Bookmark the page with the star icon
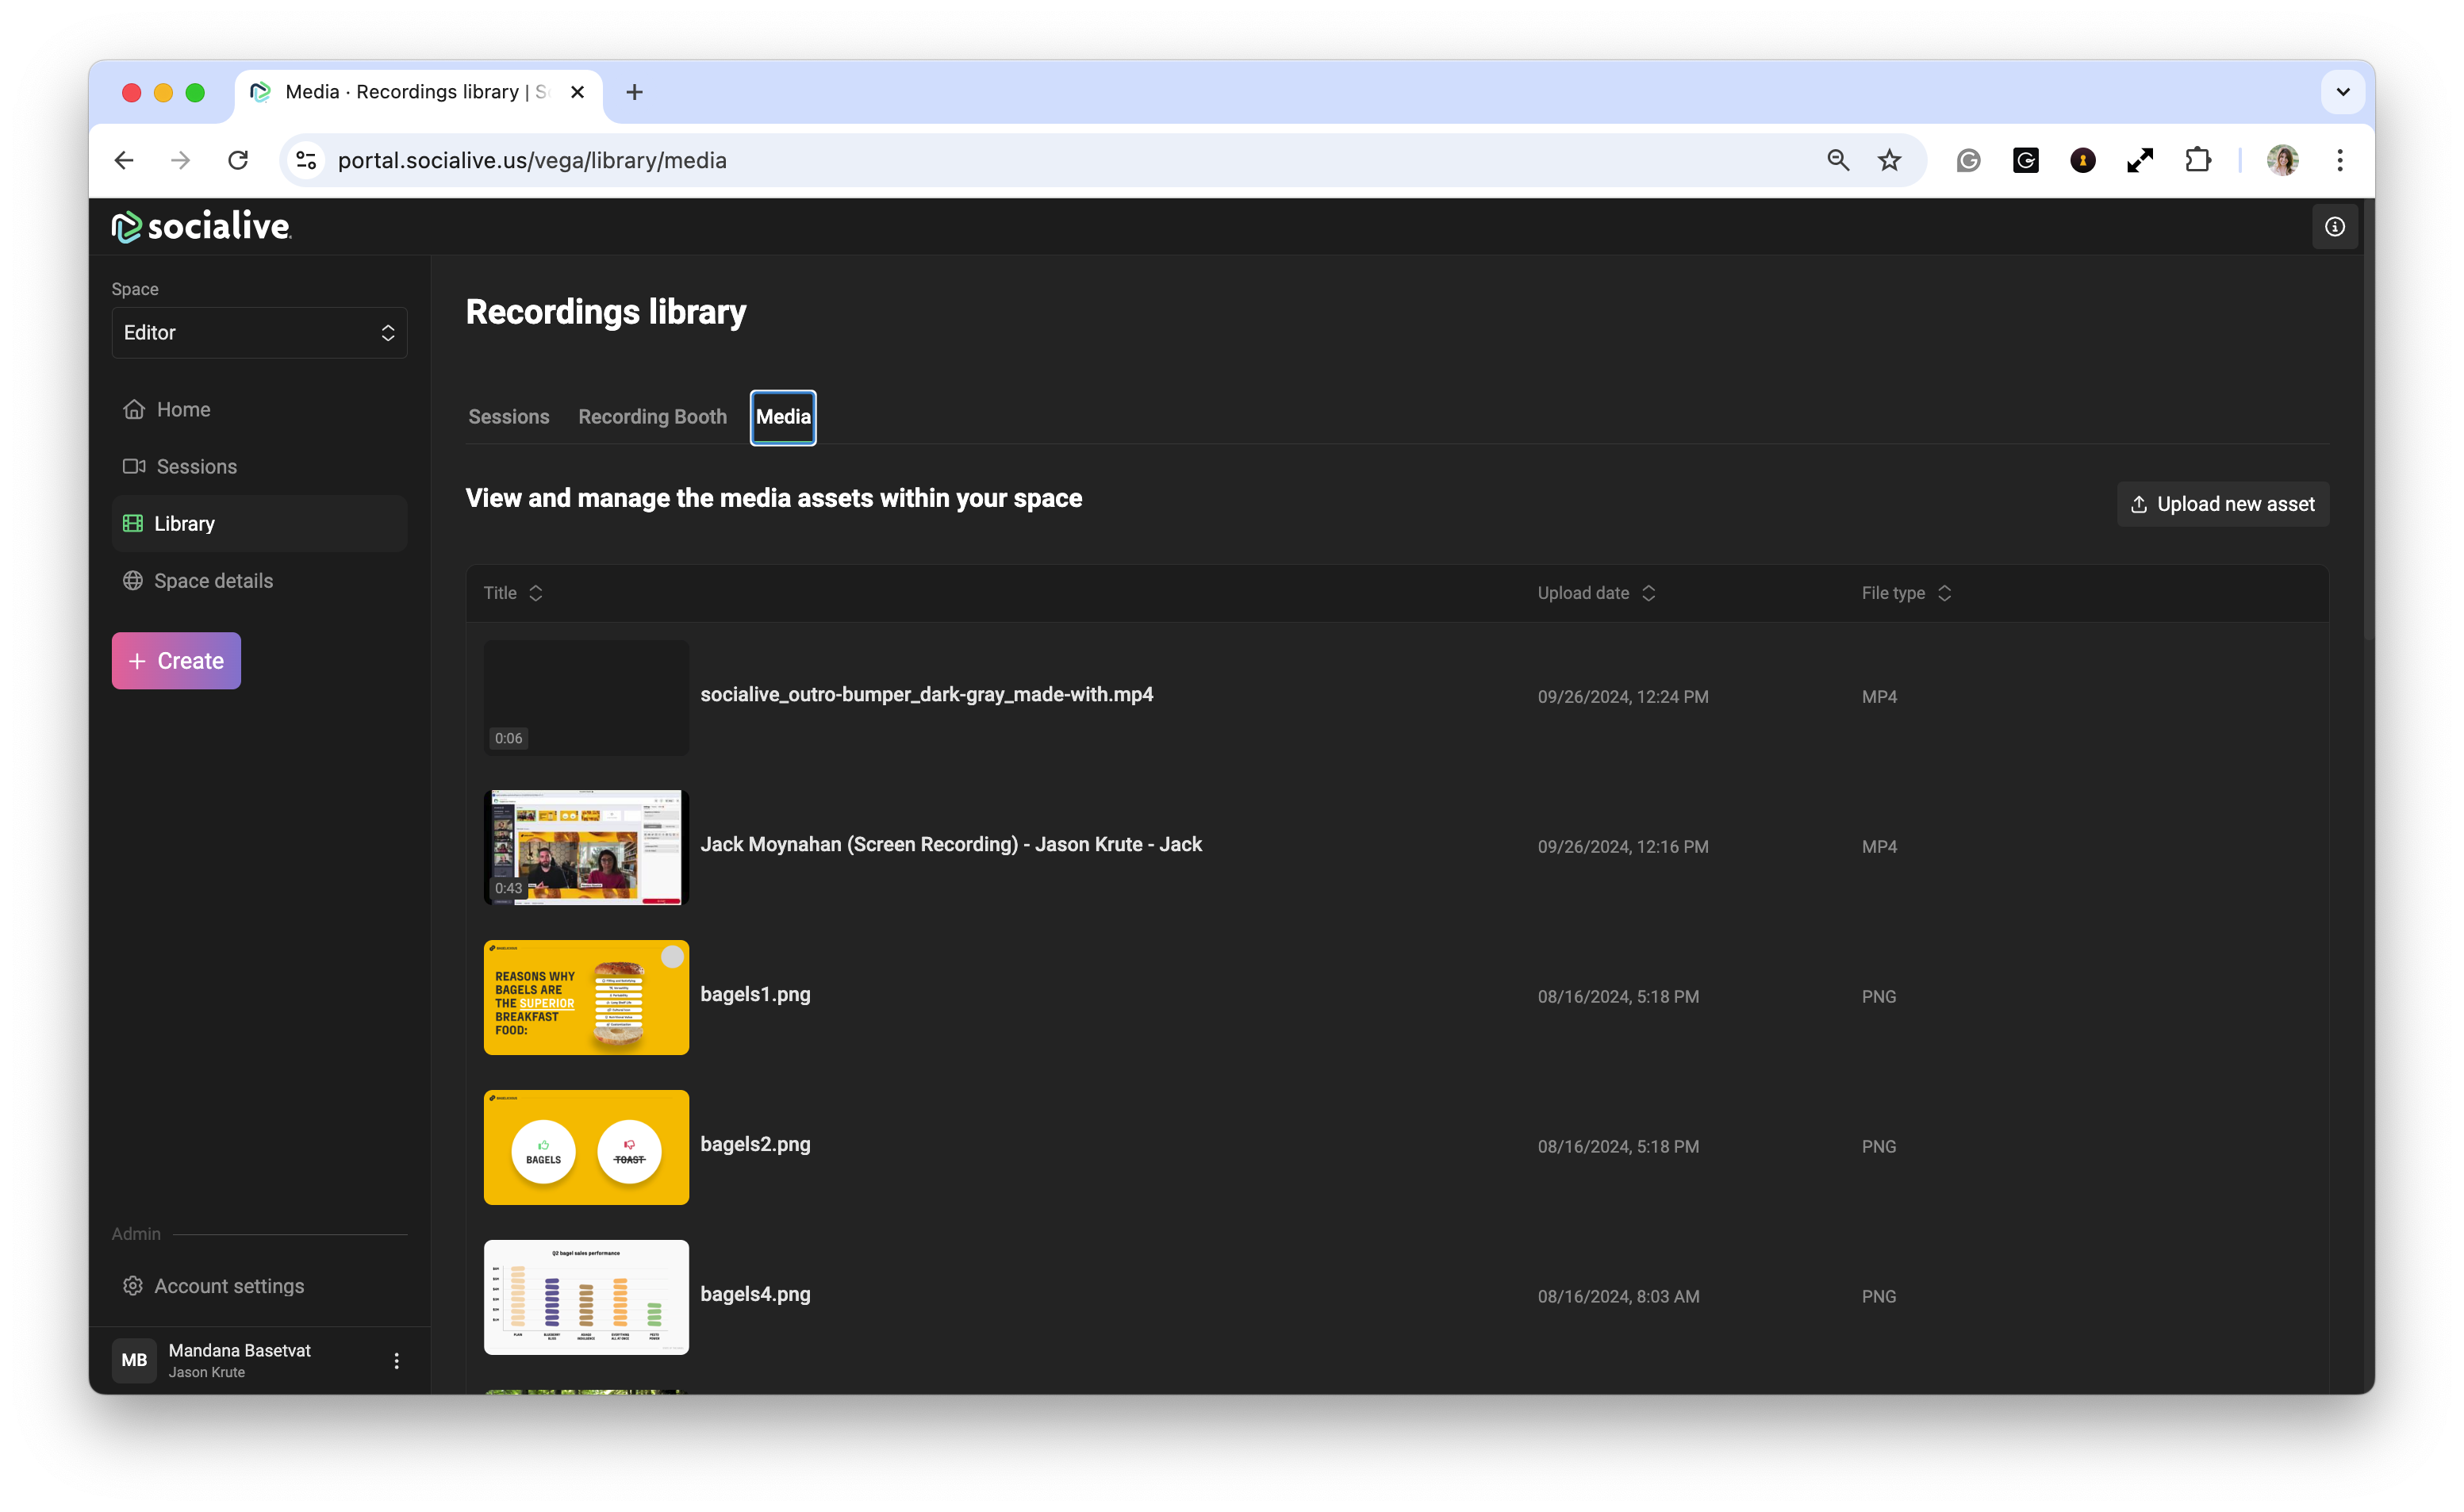Screen dimensions: 2464x1512 (1889, 160)
